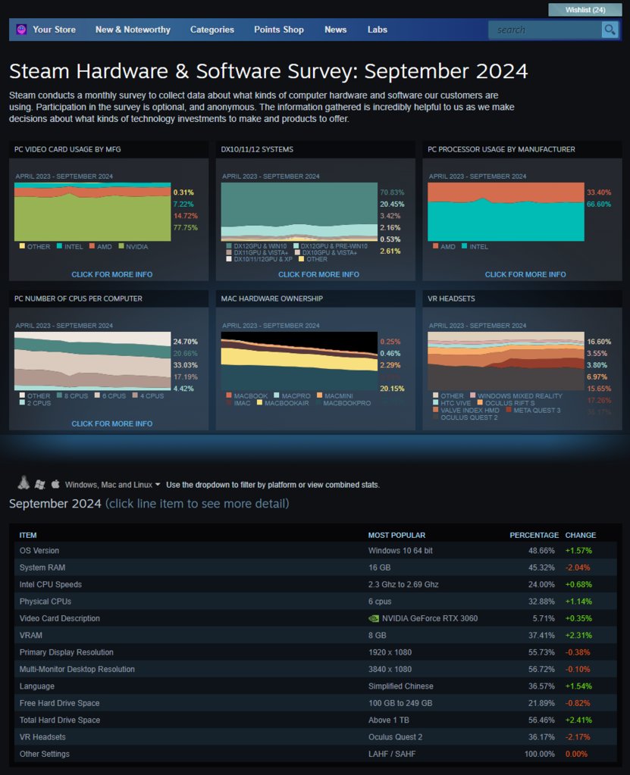Open the VRAM row
Screen dimensions: 630x775
click(x=315, y=635)
